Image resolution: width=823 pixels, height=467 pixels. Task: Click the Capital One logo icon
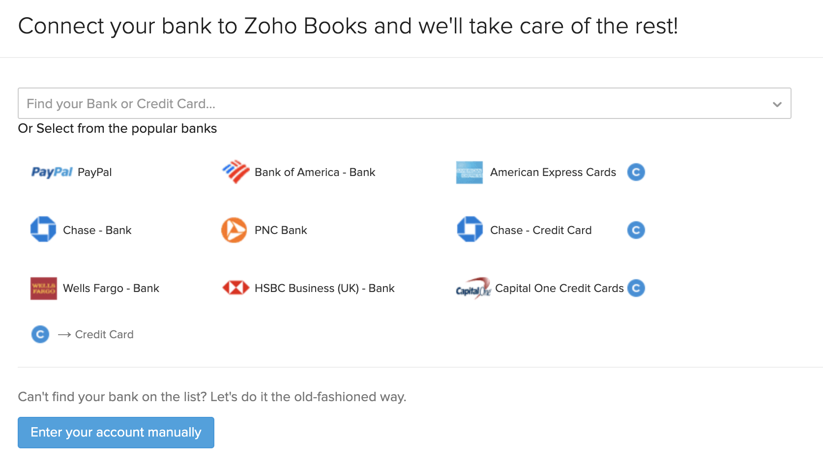point(472,288)
